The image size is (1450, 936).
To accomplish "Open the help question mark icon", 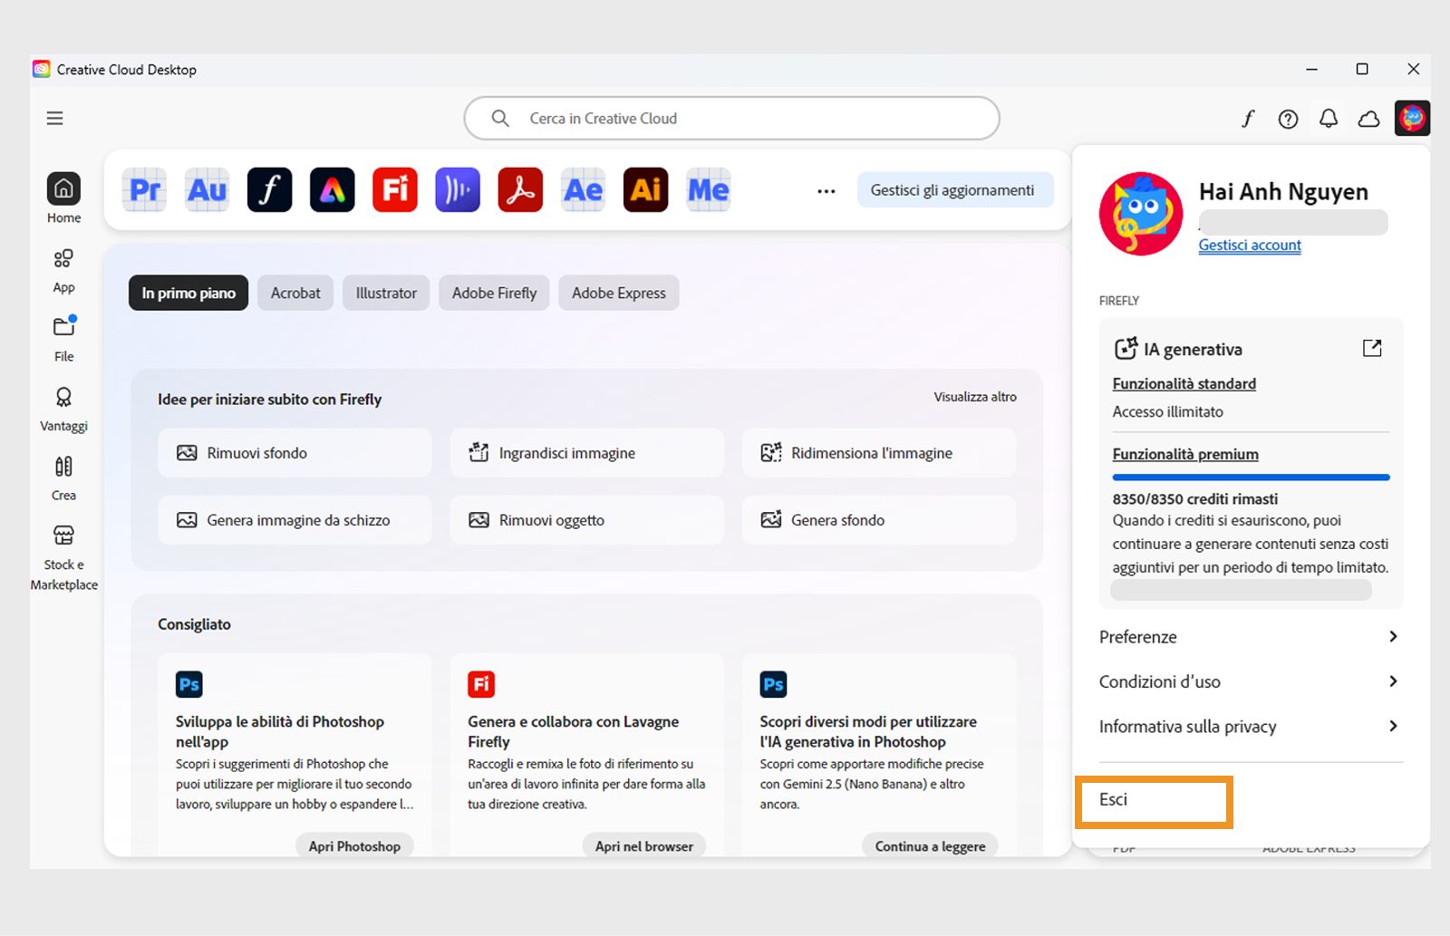I will pyautogui.click(x=1288, y=119).
